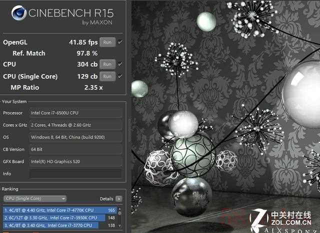
Task: Toggle the CPU test checkbox
Action: point(120,64)
